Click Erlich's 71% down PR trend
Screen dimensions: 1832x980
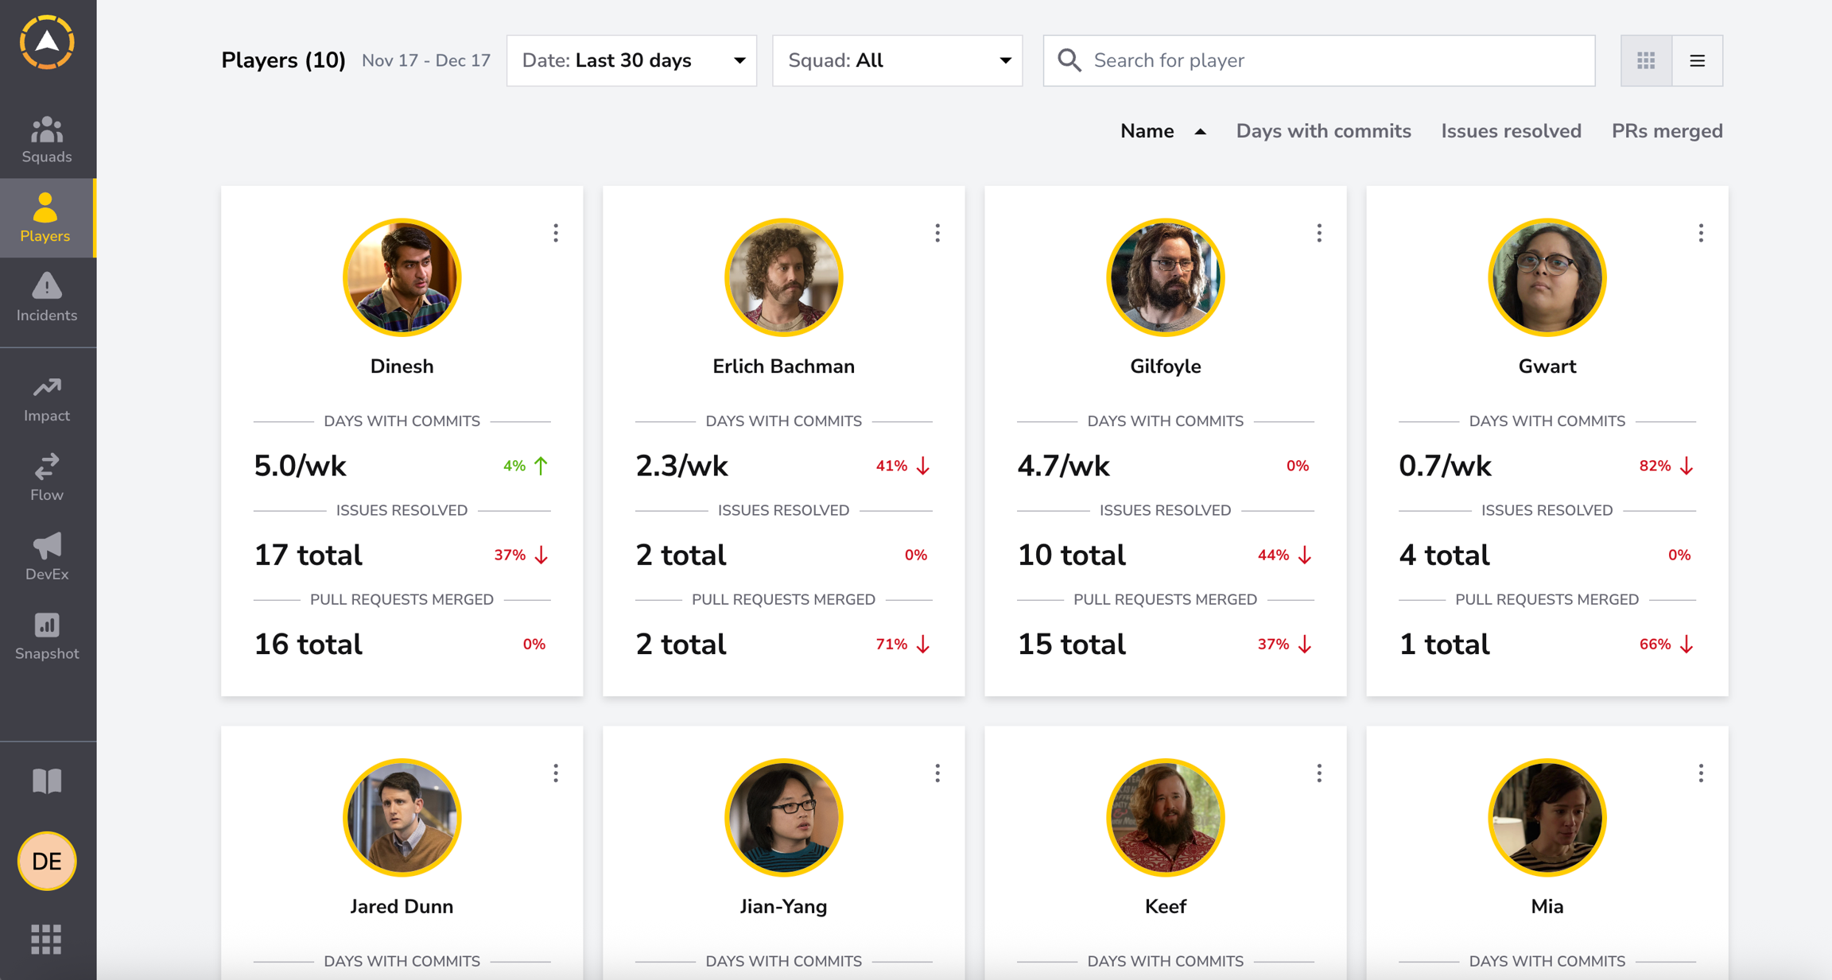903,644
